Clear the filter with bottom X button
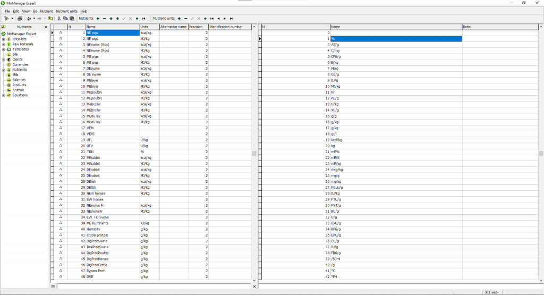This screenshot has height=295, width=544. click(254, 286)
